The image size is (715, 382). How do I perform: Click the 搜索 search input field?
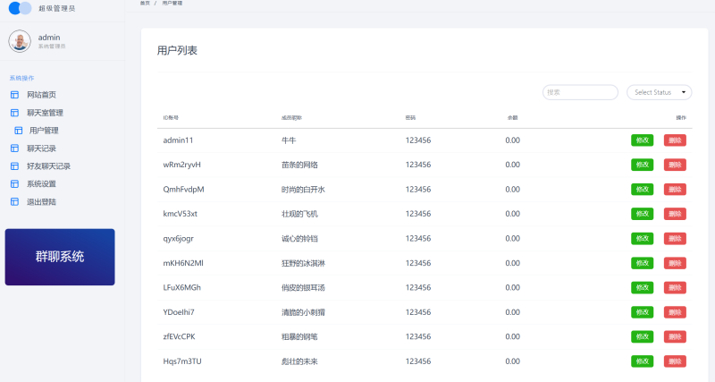[x=580, y=92]
